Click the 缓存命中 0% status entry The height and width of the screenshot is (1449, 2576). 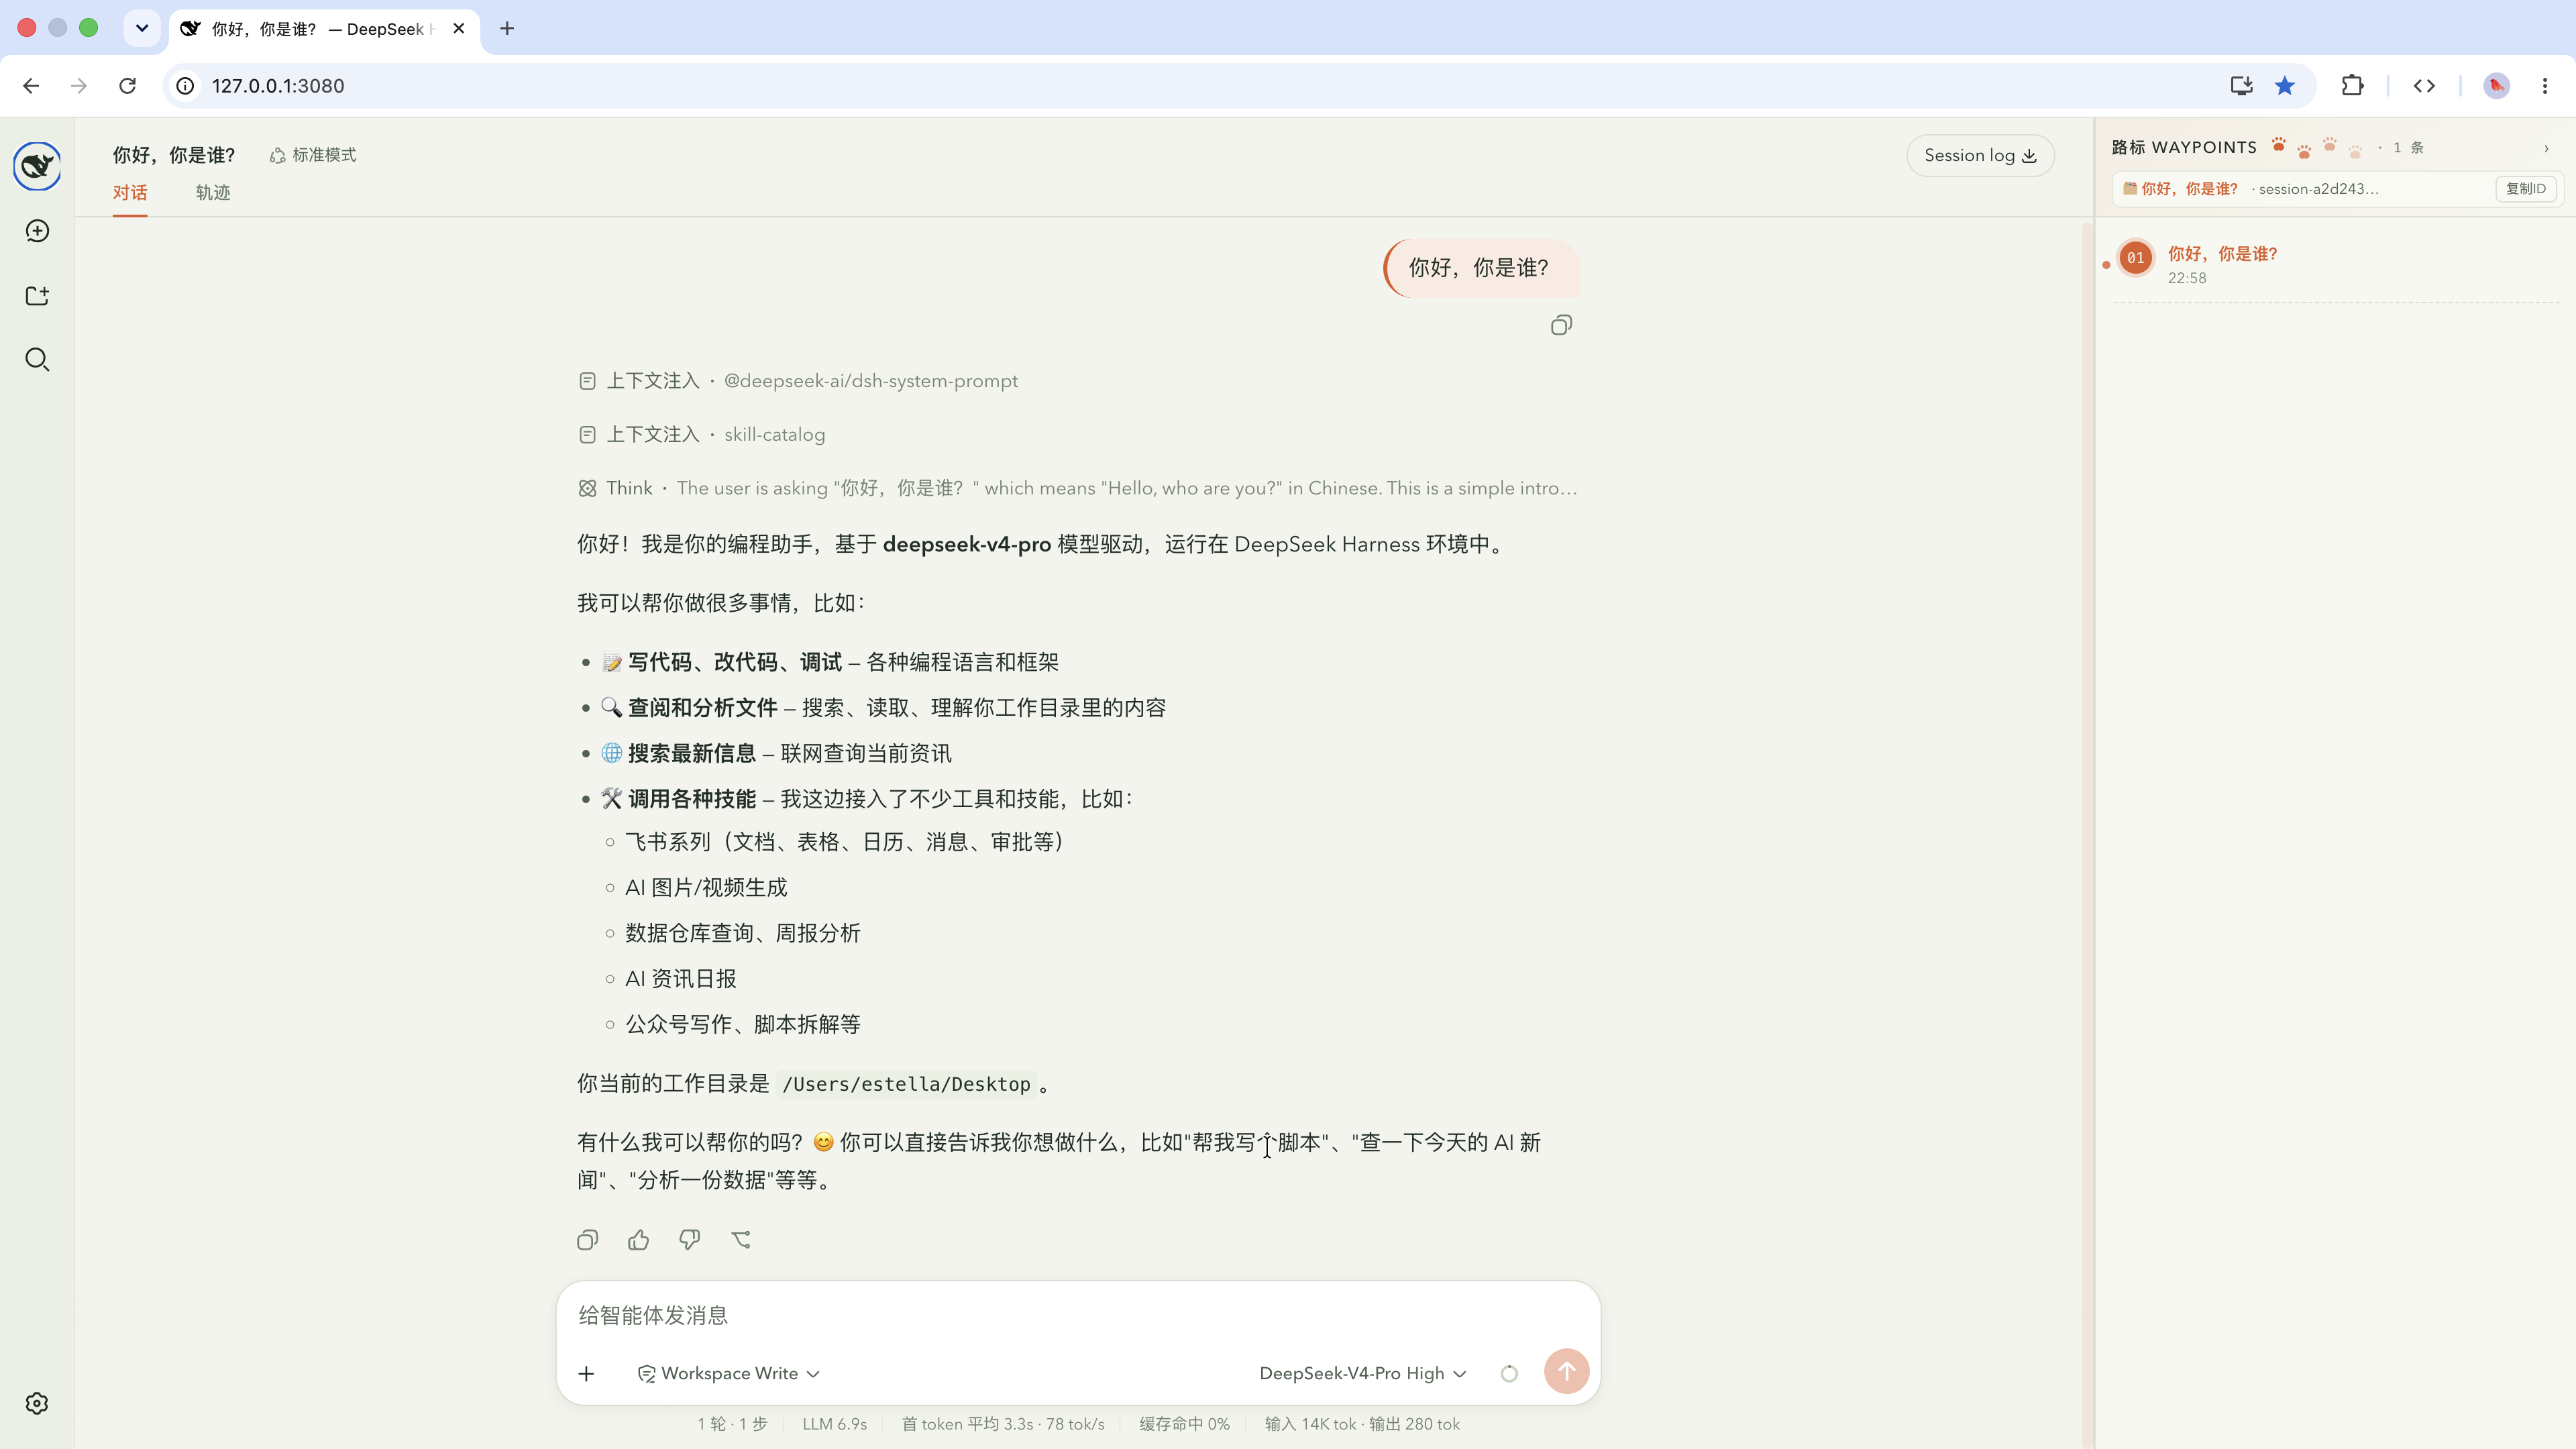coord(1184,1424)
